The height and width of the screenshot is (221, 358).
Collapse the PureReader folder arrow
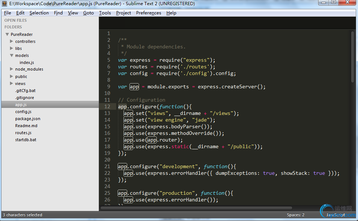pos(7,34)
